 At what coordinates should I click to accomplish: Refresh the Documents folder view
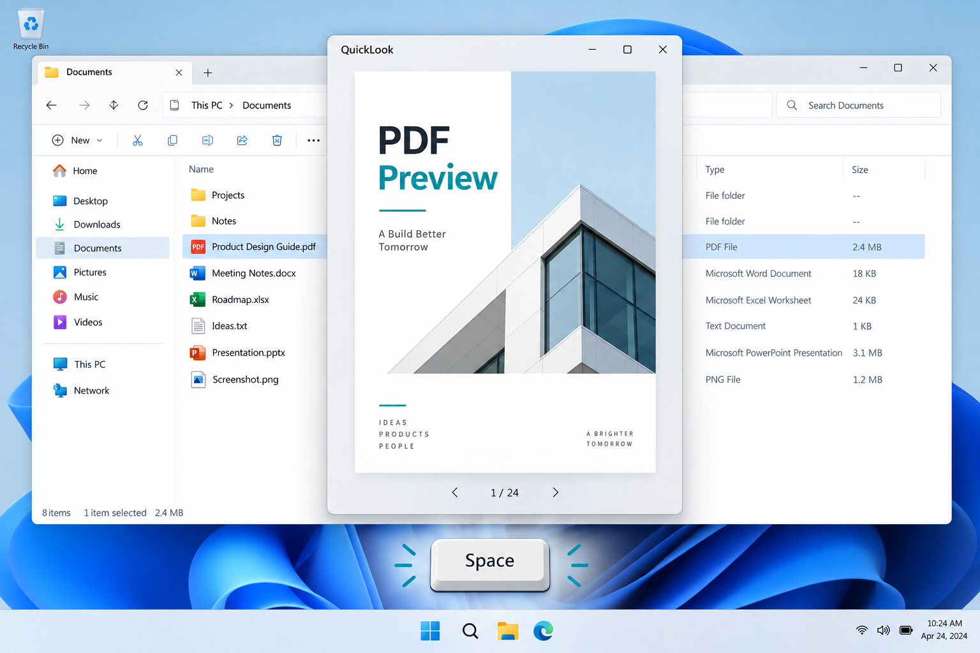tap(143, 105)
